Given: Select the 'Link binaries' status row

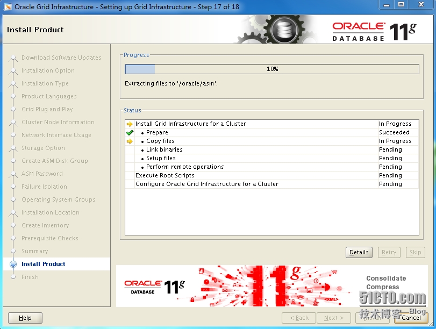Looking at the screenshot, I should click(272, 149).
